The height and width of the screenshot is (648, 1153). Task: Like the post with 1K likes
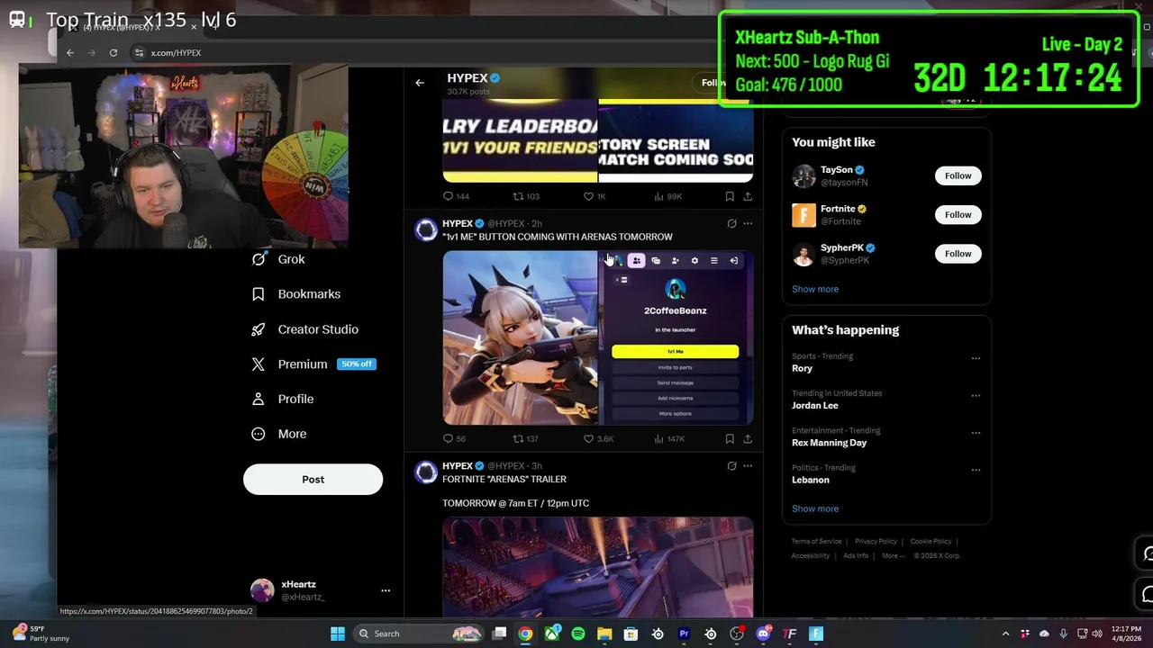pos(595,196)
